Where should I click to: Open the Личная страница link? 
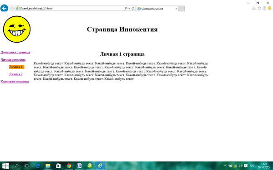coord(13,60)
